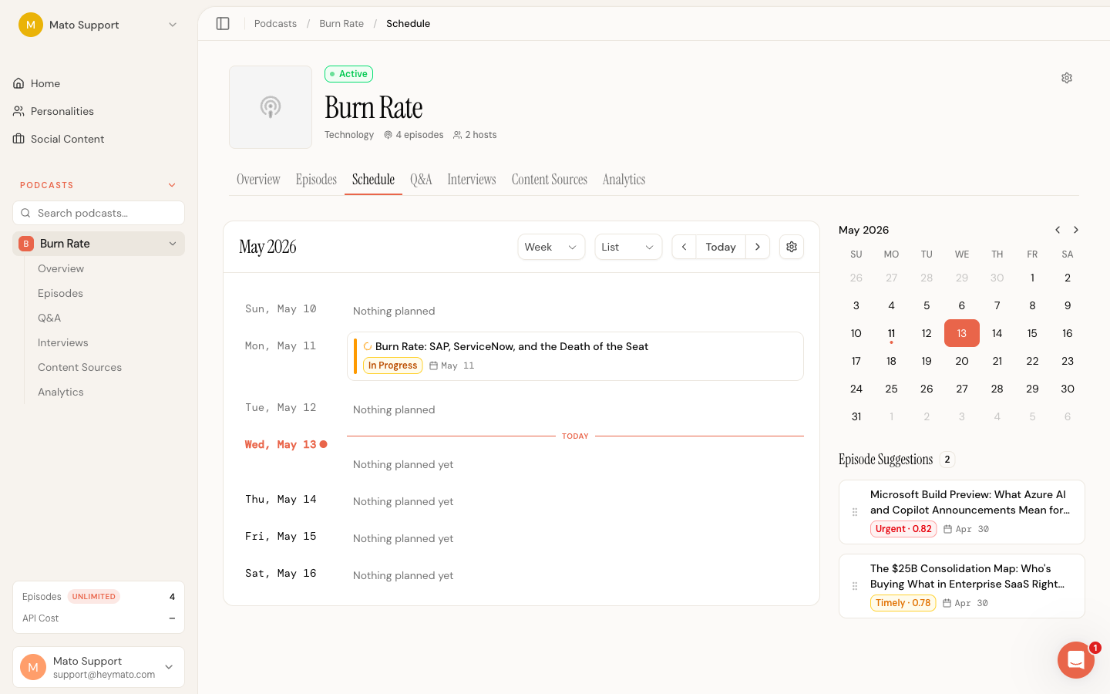Open sidebar Episodes under Burn Rate
This screenshot has width=1110, height=694.
click(60, 293)
